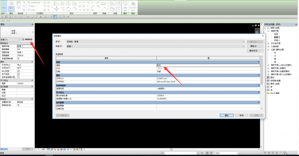Collapse the 楼层平面 node in project browser

point(268,31)
